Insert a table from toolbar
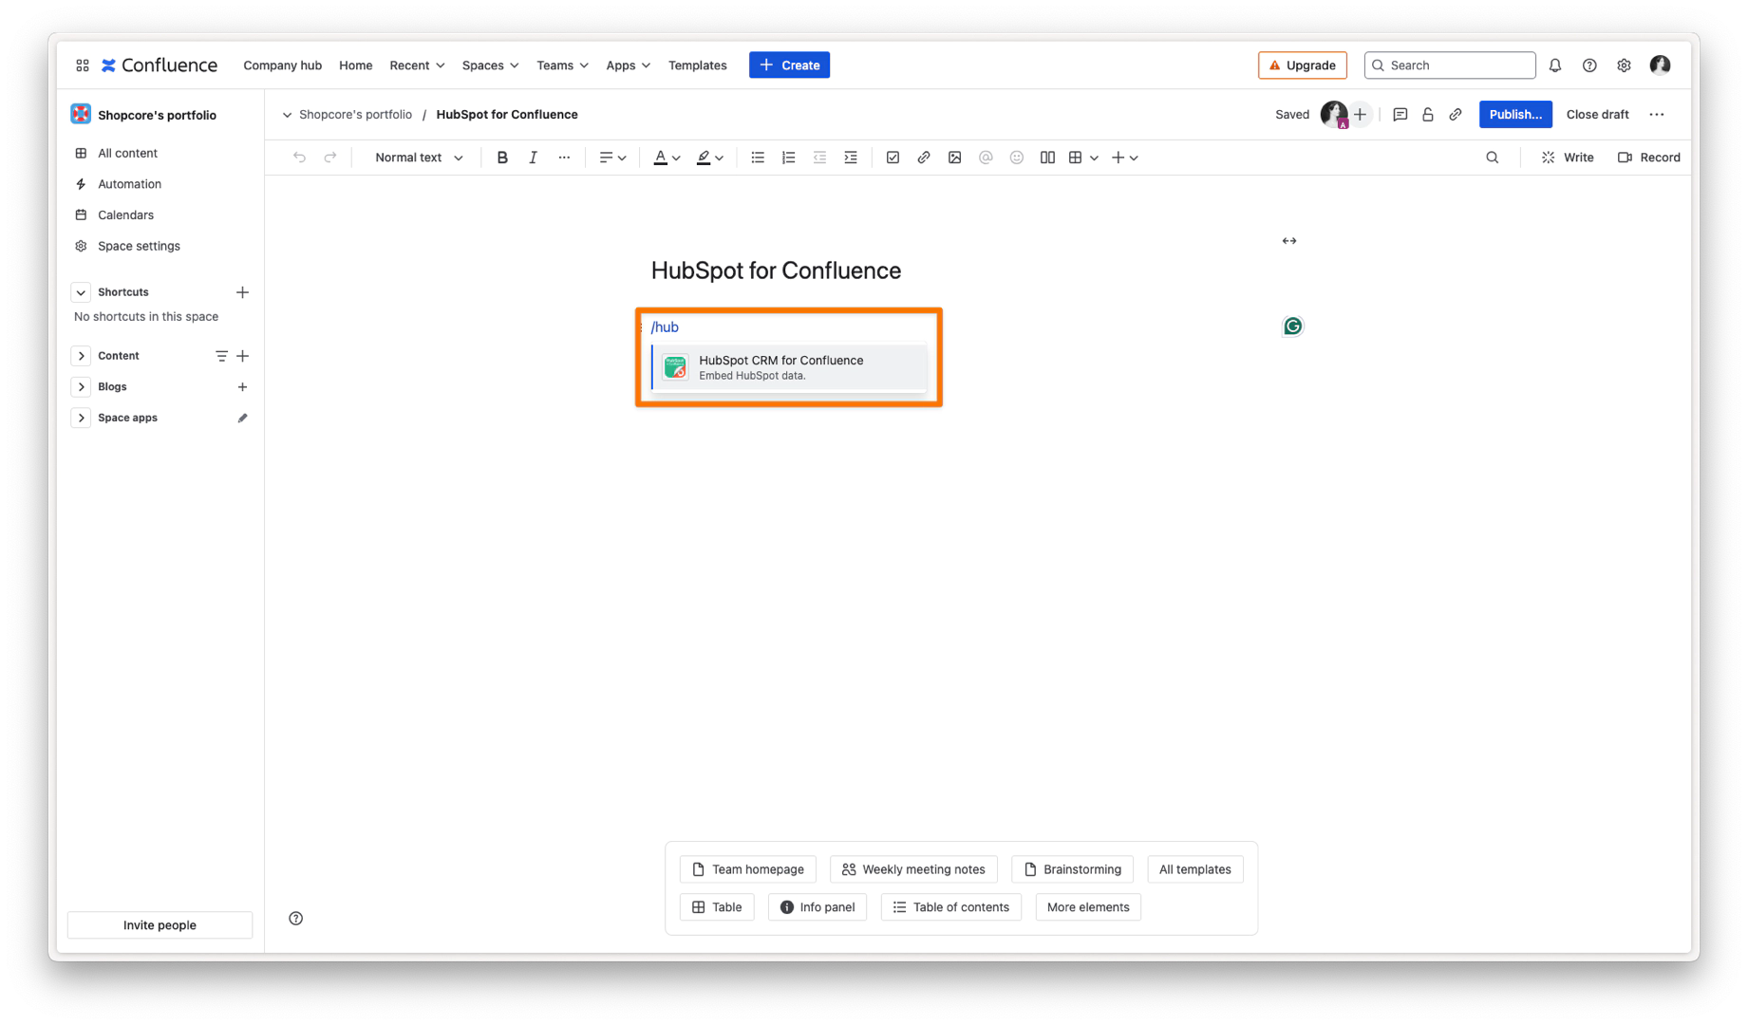1748x1025 pixels. pos(1075,158)
